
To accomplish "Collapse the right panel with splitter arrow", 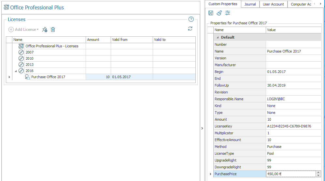I will (202, 128).
